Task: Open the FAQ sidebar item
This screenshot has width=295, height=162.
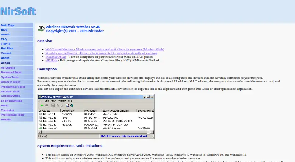Action: point(4,39)
